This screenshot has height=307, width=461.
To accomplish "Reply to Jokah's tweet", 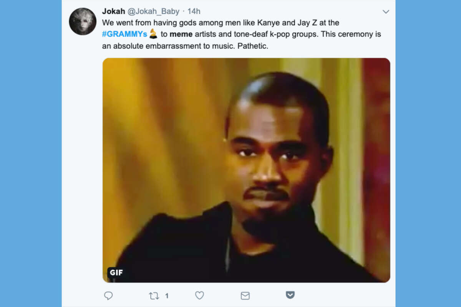I will pyautogui.click(x=109, y=295).
